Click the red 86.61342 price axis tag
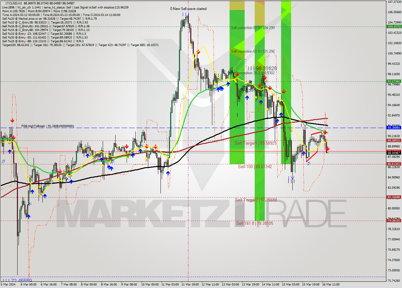 (x=394, y=164)
